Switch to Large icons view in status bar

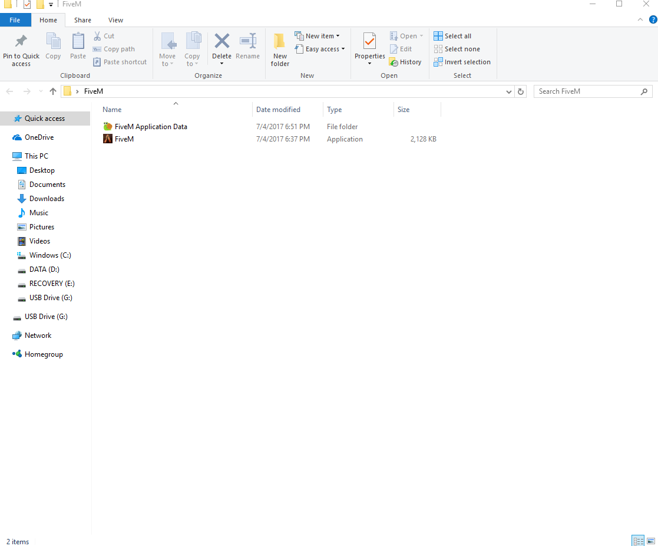point(651,541)
